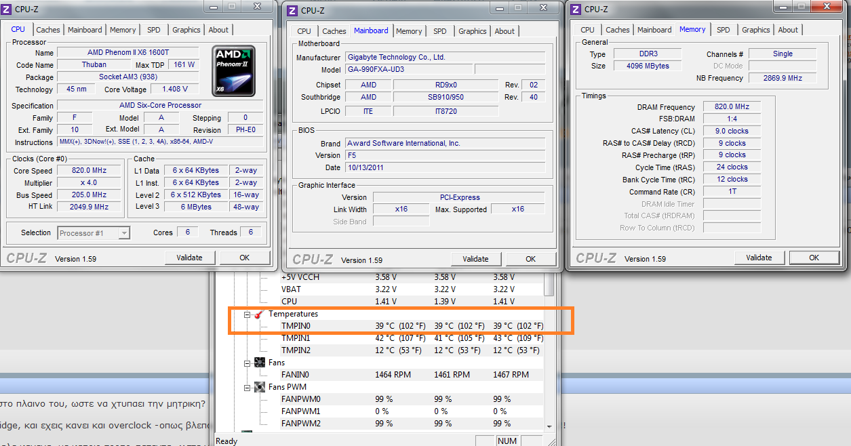
Task: Collapse the Fans PWM tree node
Action: coord(248,387)
